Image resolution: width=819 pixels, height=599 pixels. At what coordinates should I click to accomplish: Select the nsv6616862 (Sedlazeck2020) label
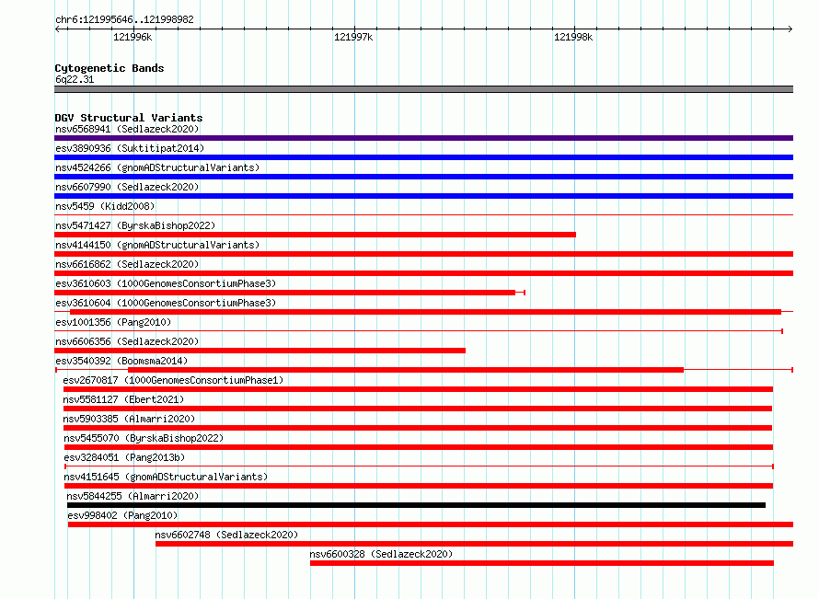[127, 264]
